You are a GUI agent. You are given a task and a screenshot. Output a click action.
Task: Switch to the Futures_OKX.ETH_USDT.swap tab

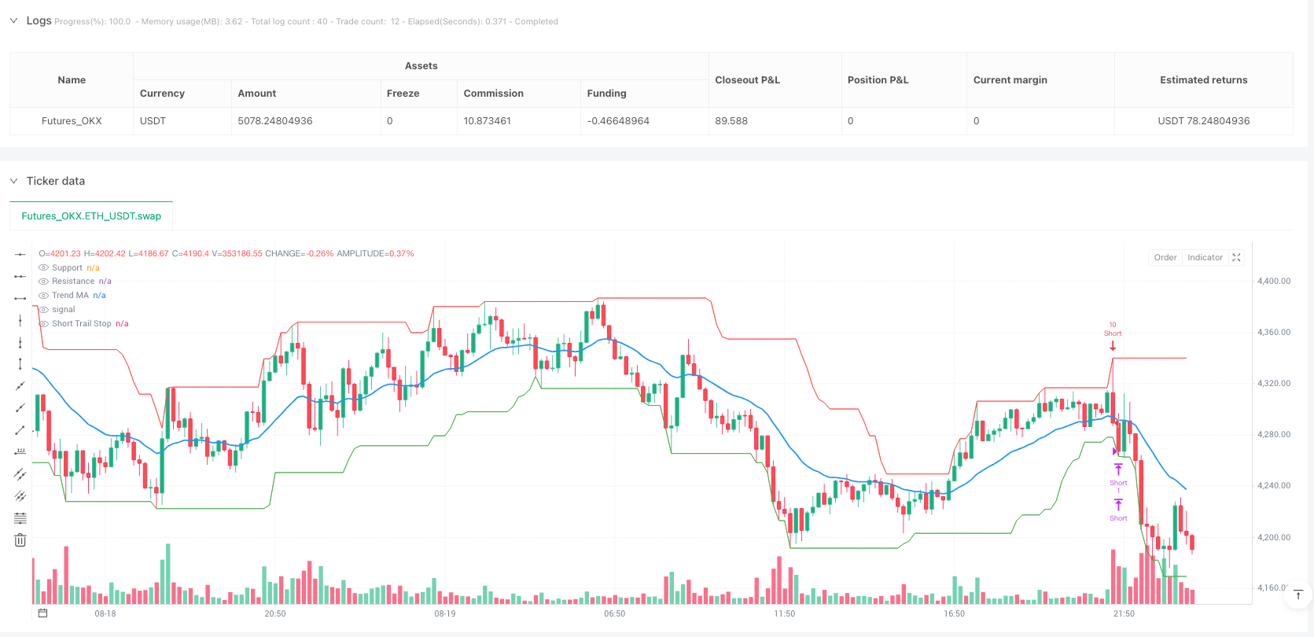point(91,216)
